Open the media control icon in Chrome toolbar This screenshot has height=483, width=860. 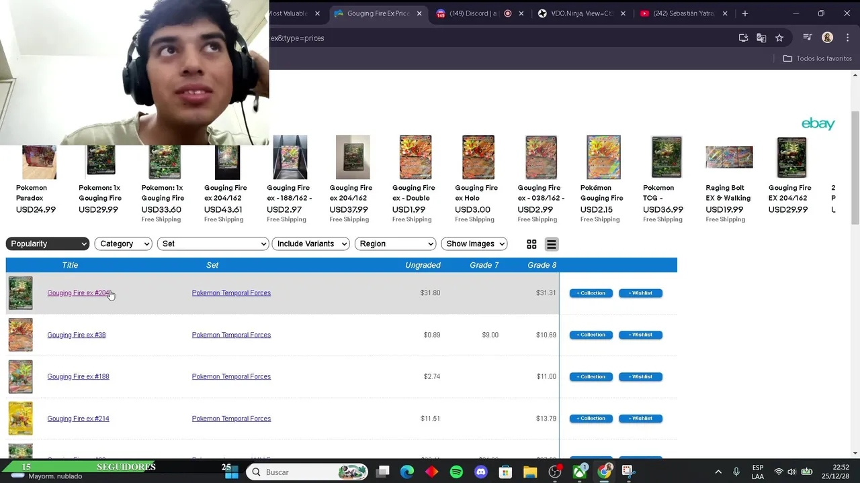pos(808,38)
